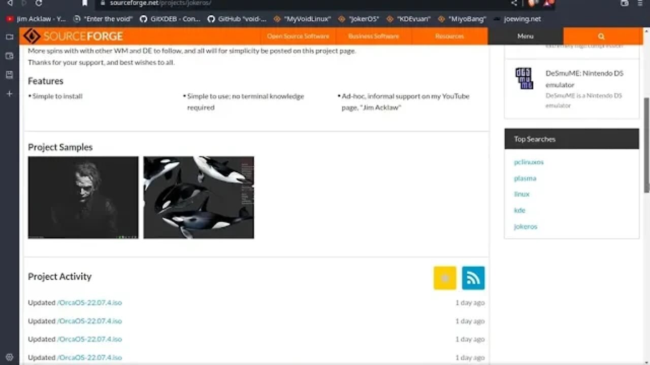Open the orca whales sample thumbnail
The width and height of the screenshot is (650, 365).
tap(199, 197)
